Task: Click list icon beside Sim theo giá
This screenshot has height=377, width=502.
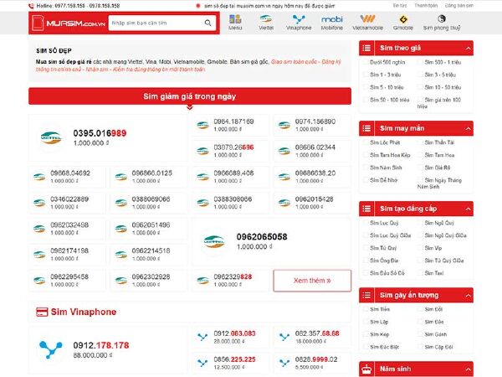Action: coord(366,48)
